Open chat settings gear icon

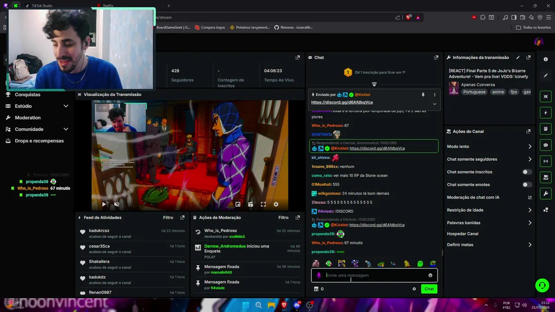point(414,289)
